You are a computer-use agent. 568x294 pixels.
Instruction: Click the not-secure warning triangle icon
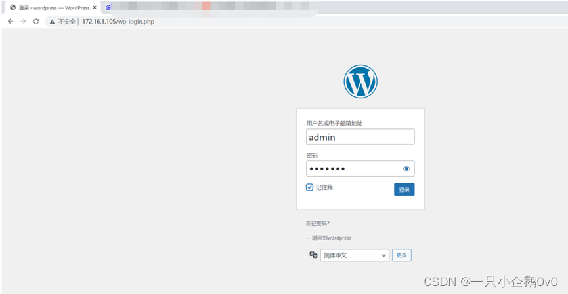52,22
